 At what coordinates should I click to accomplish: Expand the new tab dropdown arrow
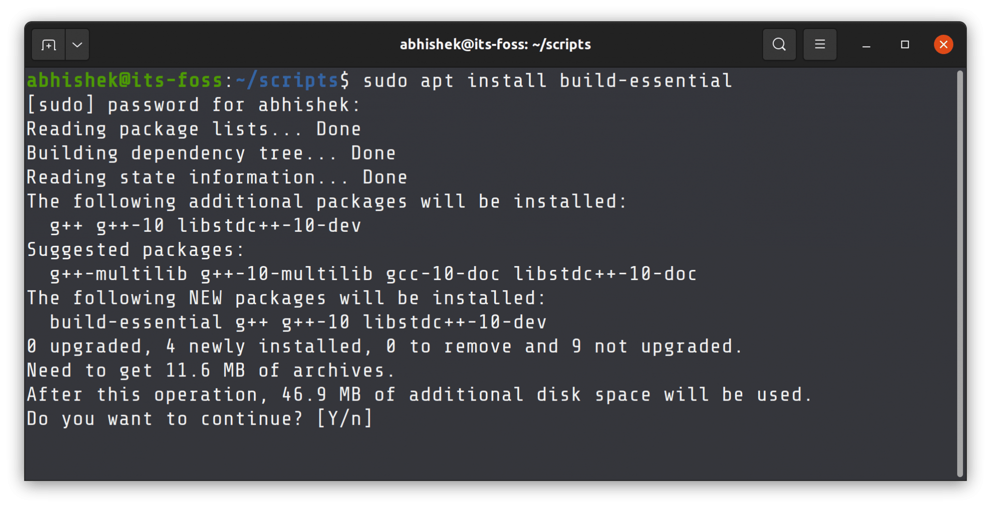pyautogui.click(x=77, y=45)
